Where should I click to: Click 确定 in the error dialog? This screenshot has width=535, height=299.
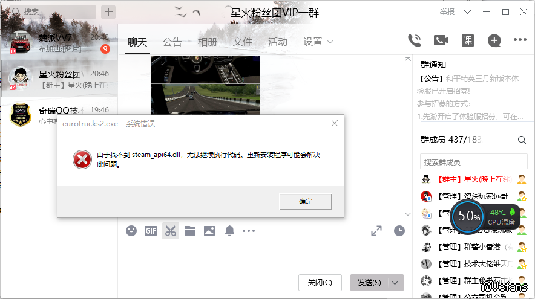click(x=306, y=202)
